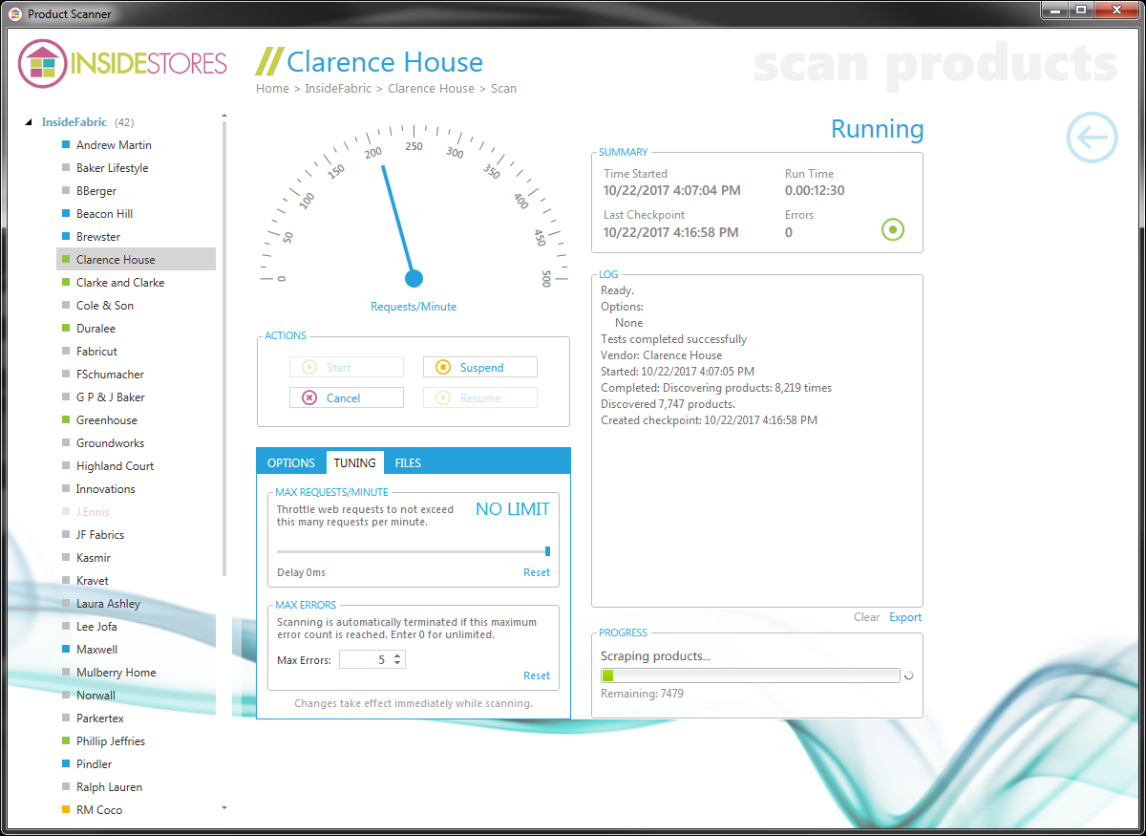The image size is (1146, 836).
Task: Choose Mulberry Home vendor
Action: (x=116, y=673)
